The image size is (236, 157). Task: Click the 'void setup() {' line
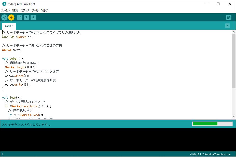(x=13, y=59)
